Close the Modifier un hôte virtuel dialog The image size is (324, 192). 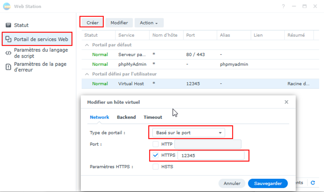click(x=286, y=102)
